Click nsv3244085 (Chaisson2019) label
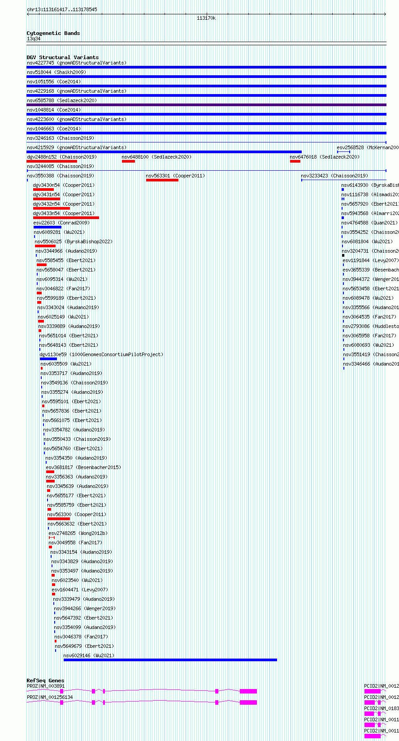This screenshot has height=741, width=399. point(61,166)
